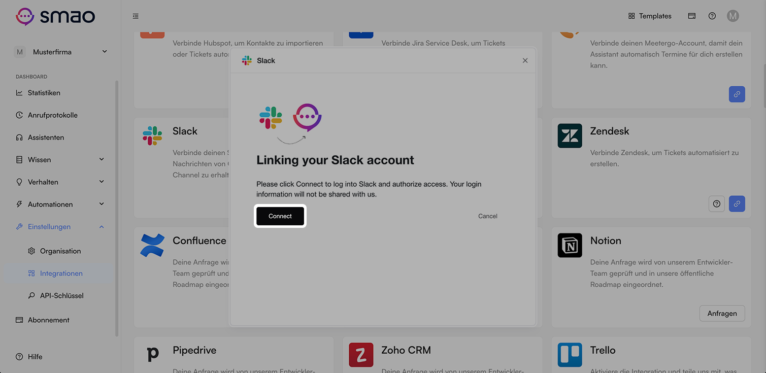Collapse the Einstellungen section chevron
The width and height of the screenshot is (766, 373).
point(102,227)
